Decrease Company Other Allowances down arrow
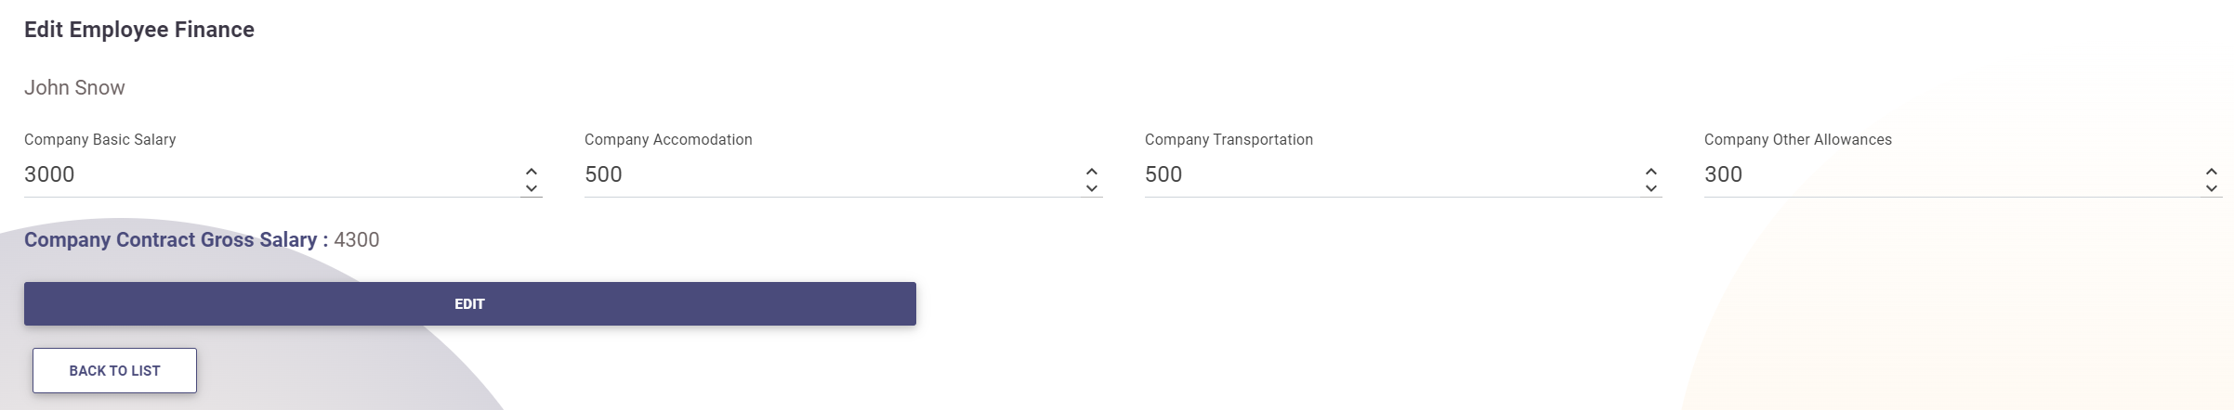 [2212, 188]
